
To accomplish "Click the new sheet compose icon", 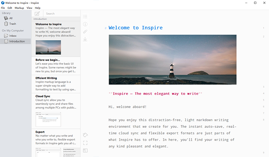I will coord(37,13).
